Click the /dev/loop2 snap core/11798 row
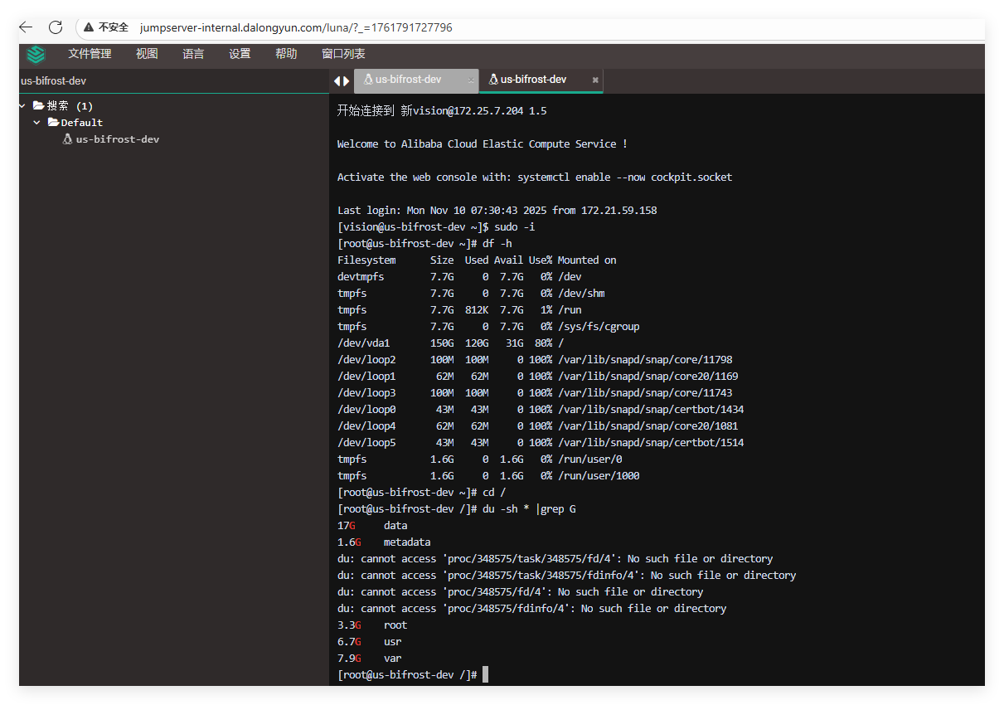Image resolution: width=1004 pixels, height=705 pixels. pyautogui.click(x=535, y=360)
